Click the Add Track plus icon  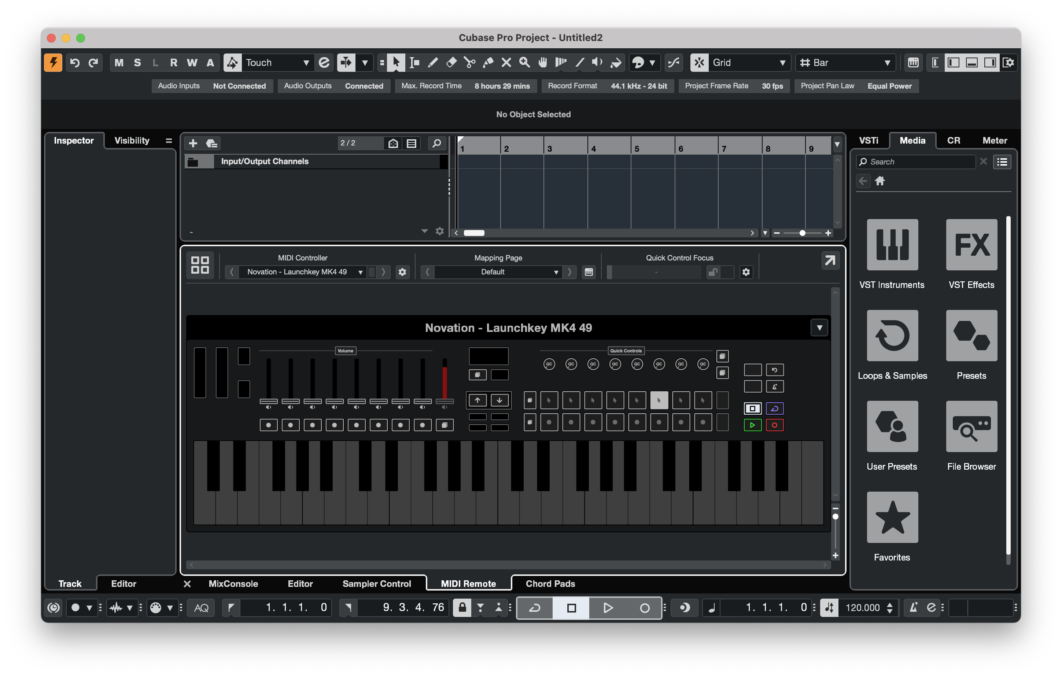[x=193, y=143]
